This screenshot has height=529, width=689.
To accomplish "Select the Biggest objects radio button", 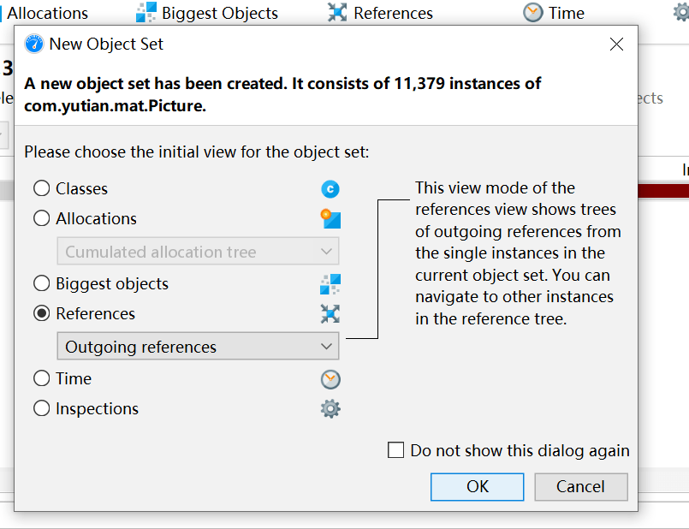I will point(41,284).
